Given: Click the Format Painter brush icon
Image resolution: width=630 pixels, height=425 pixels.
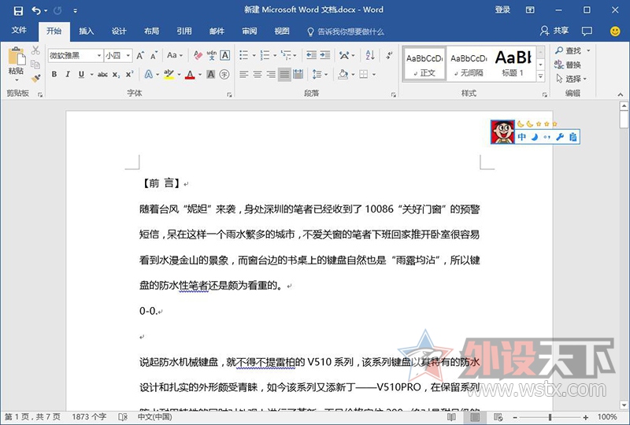Looking at the screenshot, I should 35,78.
